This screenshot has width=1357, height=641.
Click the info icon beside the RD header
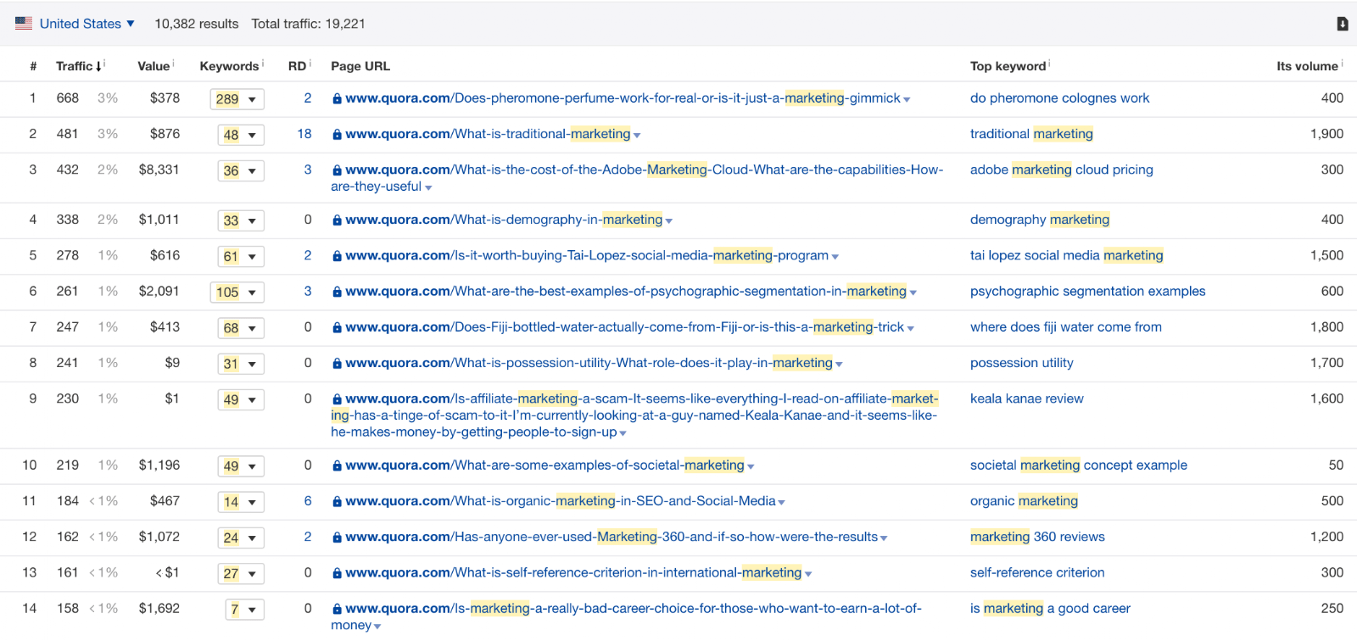coord(310,63)
